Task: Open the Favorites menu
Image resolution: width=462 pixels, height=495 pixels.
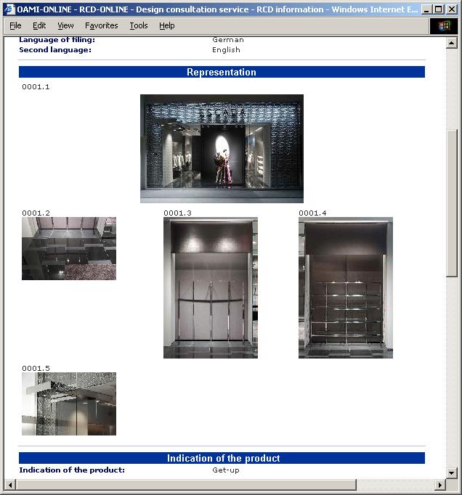Action: tap(102, 25)
